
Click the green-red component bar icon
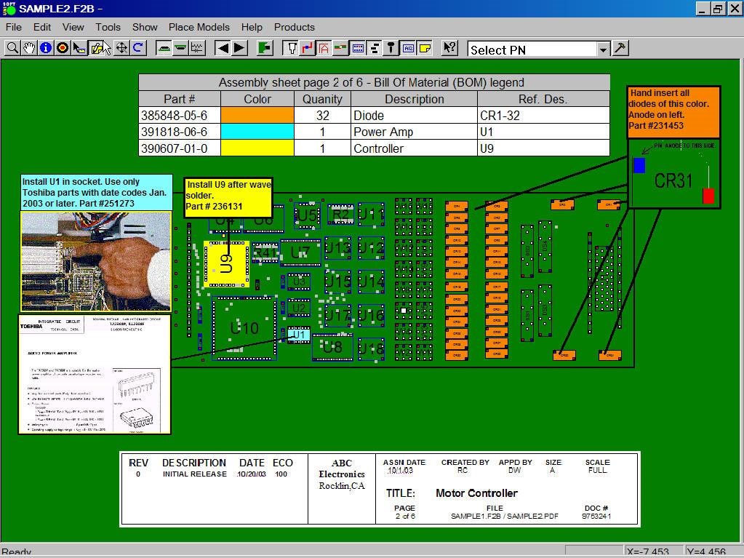click(340, 49)
